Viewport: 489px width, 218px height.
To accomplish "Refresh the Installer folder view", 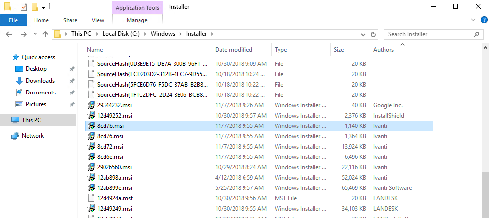I will coord(373,34).
